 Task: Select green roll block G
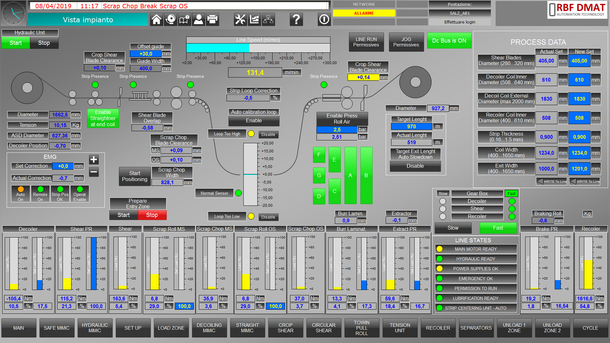tap(319, 175)
